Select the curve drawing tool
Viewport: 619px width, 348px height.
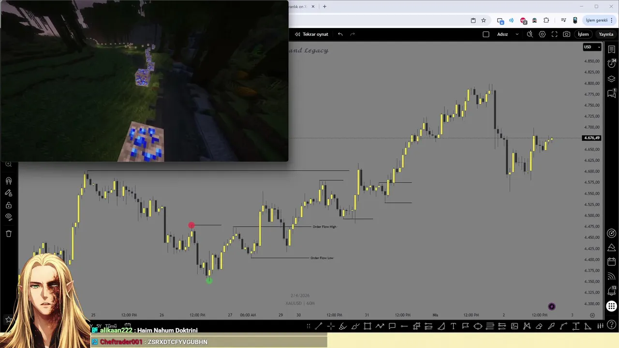[x=564, y=326]
